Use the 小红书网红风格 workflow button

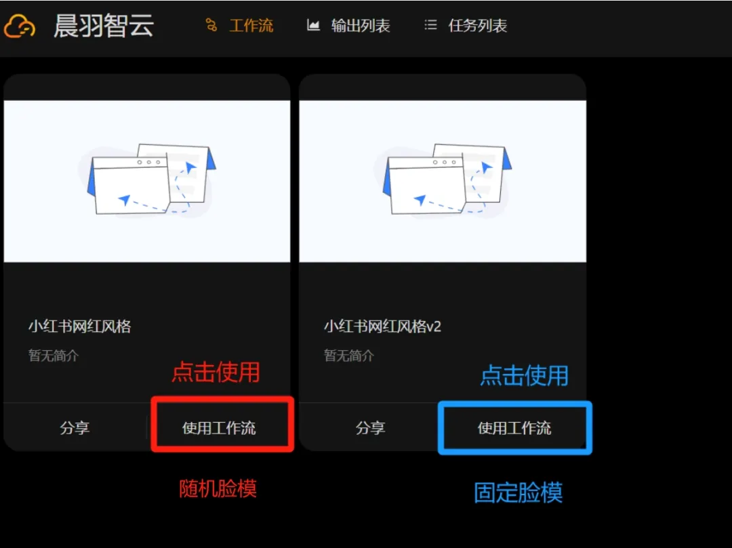click(219, 427)
